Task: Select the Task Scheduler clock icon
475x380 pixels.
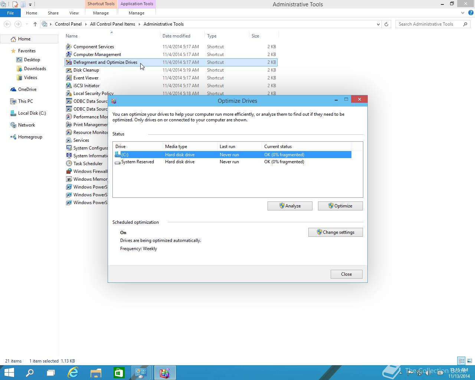Action: [x=69, y=164]
